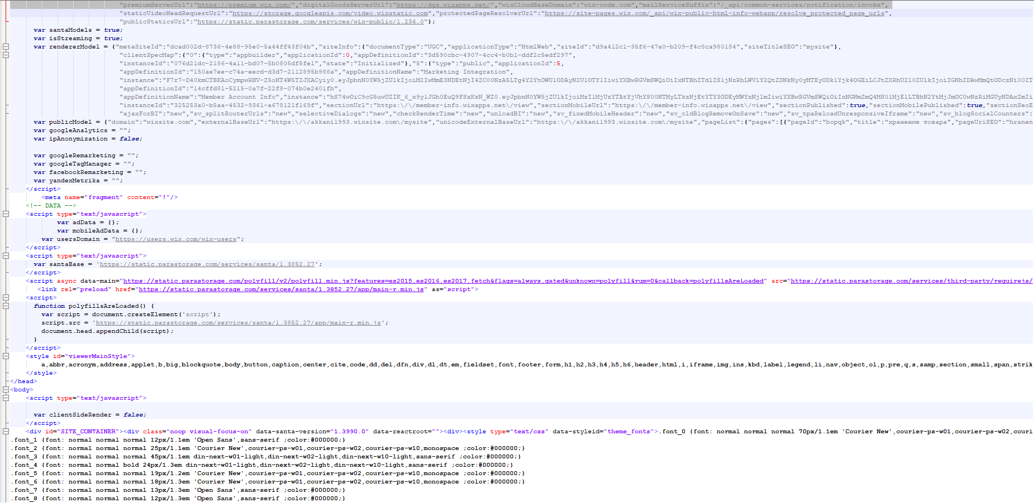Collapse the script block containing adData

pos(6,214)
